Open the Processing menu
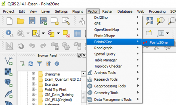Screen dimensions: 176x105 pos(157,12)
